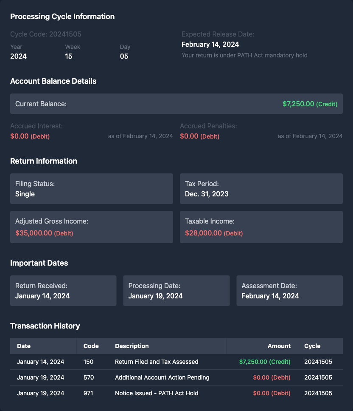Click transaction code 570 in the table
This screenshot has width=353, height=411.
[x=89, y=377]
